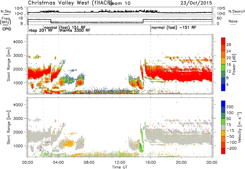
Task: Click the CPID row label
Action: coord(7,29)
